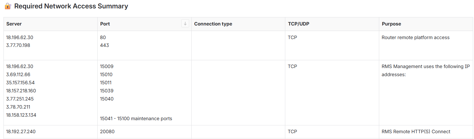The height and width of the screenshot is (139, 474).
Task: Click the 15041 - 15100 maintenance ports text
Action: point(136,118)
